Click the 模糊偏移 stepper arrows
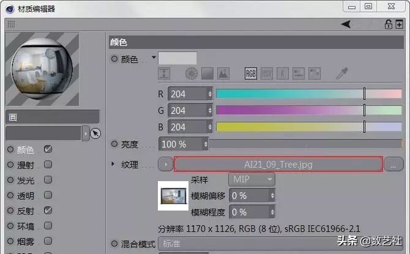This screenshot has height=254, width=410. pos(272,196)
